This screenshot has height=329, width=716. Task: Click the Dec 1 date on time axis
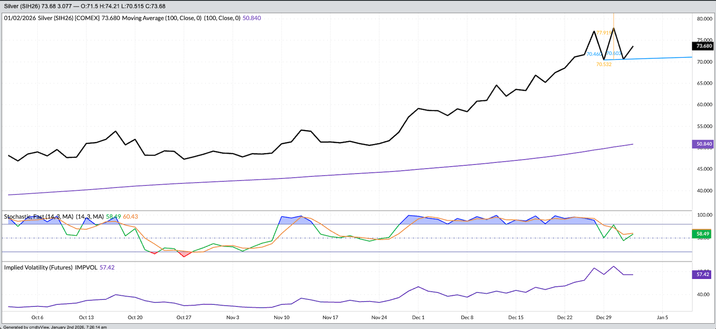pyautogui.click(x=418, y=317)
